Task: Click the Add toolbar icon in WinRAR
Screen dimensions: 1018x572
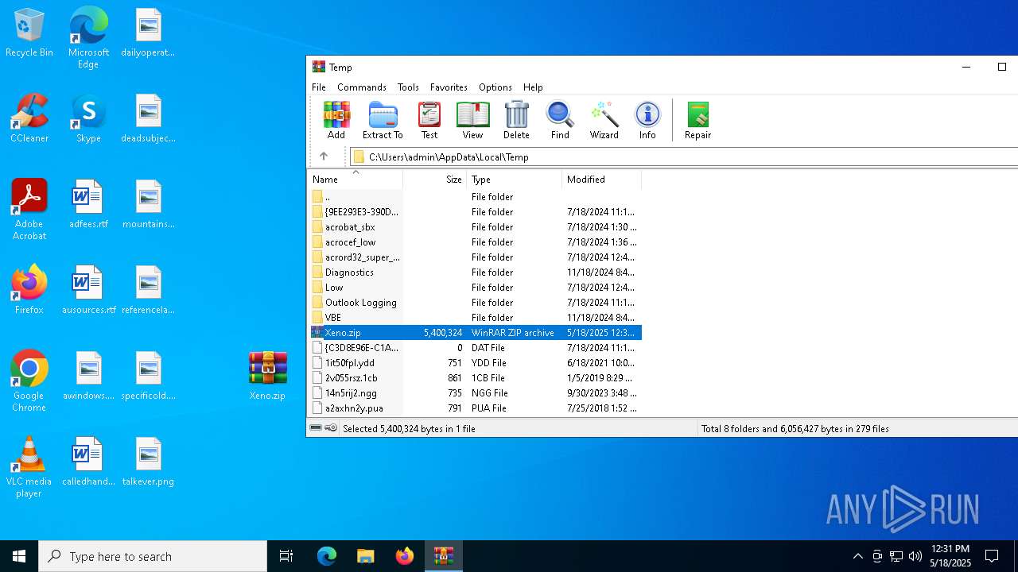Action: pyautogui.click(x=336, y=121)
